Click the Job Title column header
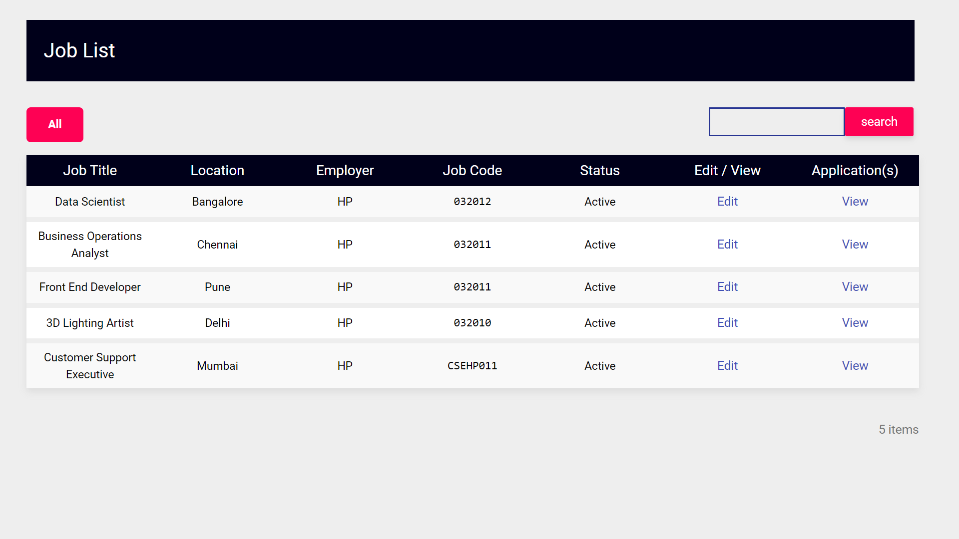The height and width of the screenshot is (539, 959). coord(90,170)
